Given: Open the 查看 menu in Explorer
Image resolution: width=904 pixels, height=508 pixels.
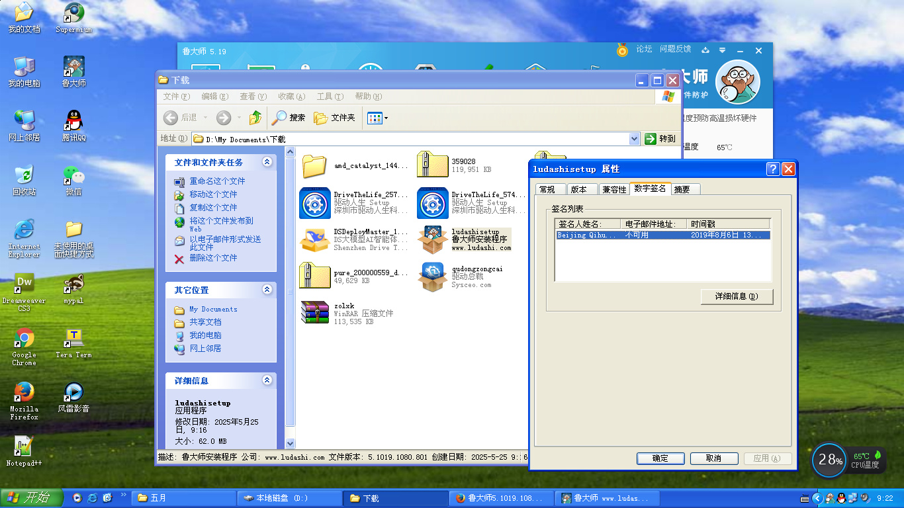Looking at the screenshot, I should pyautogui.click(x=253, y=97).
